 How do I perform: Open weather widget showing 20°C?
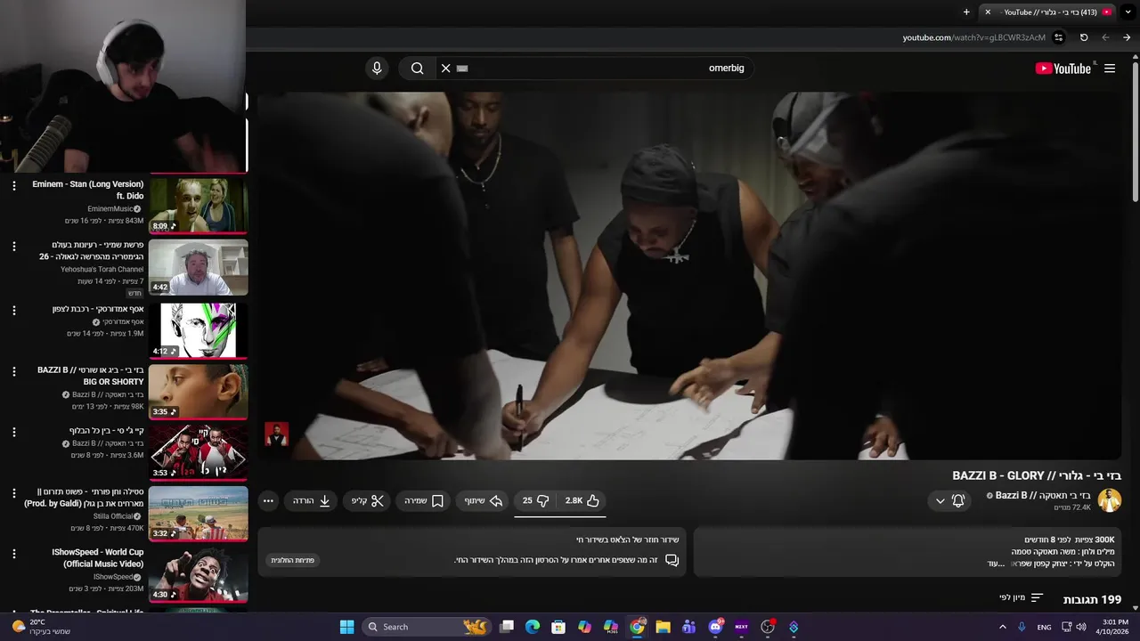coord(42,627)
